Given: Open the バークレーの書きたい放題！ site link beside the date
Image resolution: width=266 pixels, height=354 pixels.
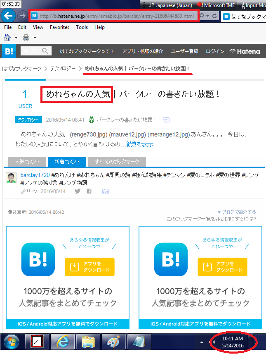Looking at the screenshot, I should [126, 120].
